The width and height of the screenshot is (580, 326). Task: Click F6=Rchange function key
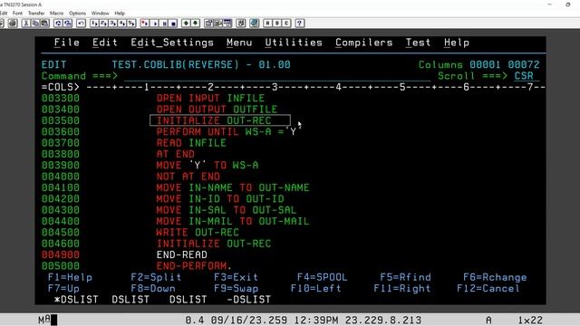tap(495, 277)
